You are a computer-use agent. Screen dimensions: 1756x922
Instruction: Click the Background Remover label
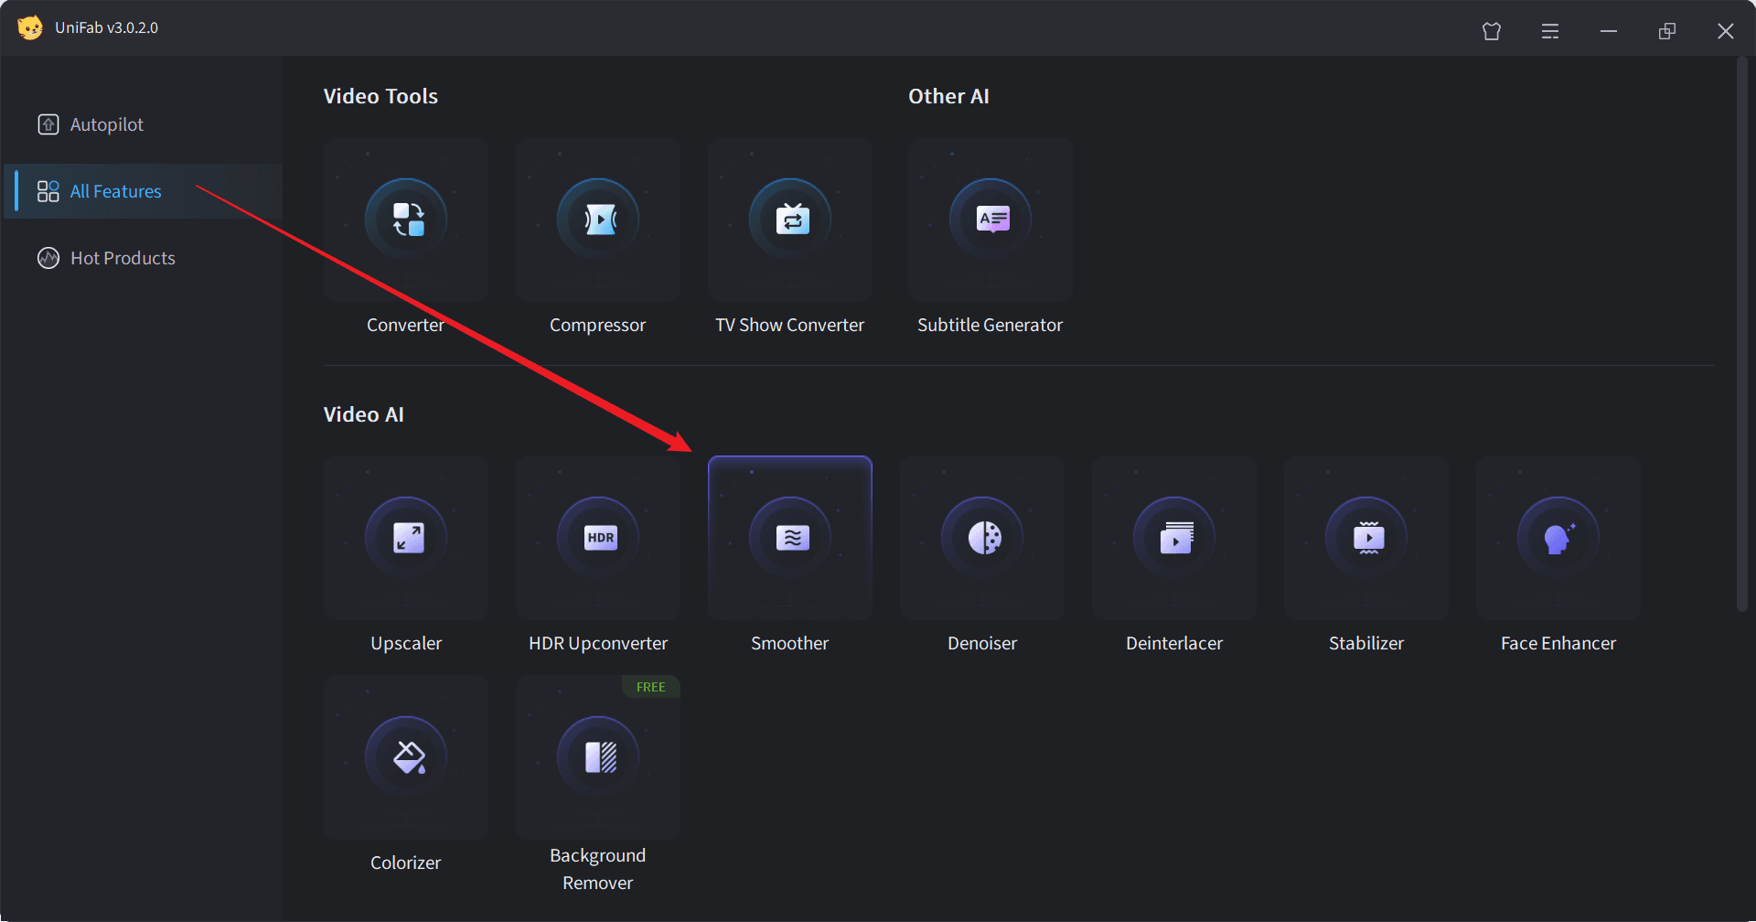[x=597, y=869]
